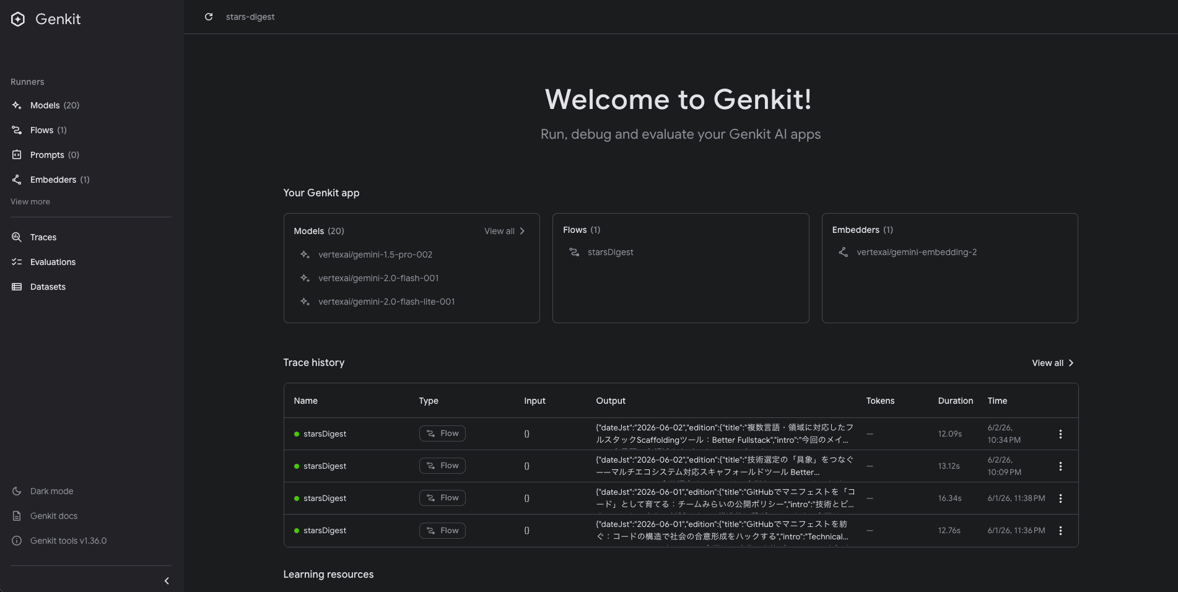Open Embedders in the sidebar
This screenshot has height=592, width=1178.
pos(59,180)
